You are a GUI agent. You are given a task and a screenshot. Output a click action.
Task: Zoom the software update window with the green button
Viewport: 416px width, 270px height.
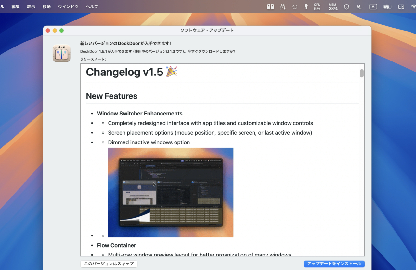coord(62,31)
